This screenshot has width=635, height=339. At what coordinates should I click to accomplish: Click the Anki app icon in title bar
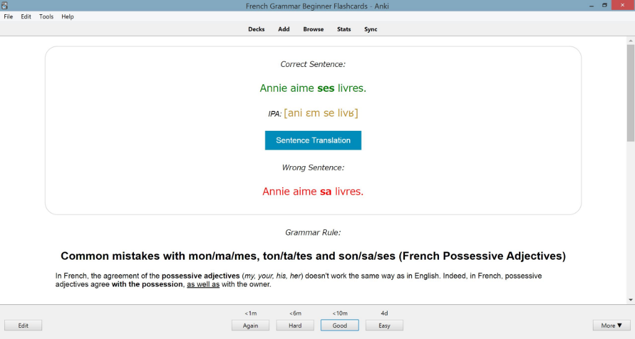pos(4,6)
